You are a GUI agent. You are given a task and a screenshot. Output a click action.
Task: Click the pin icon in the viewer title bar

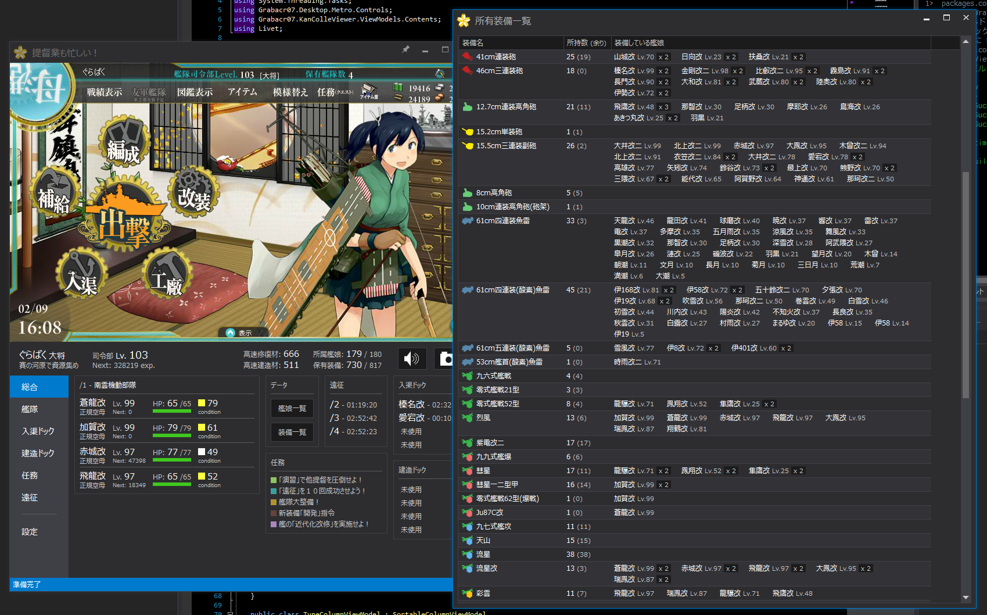[405, 50]
